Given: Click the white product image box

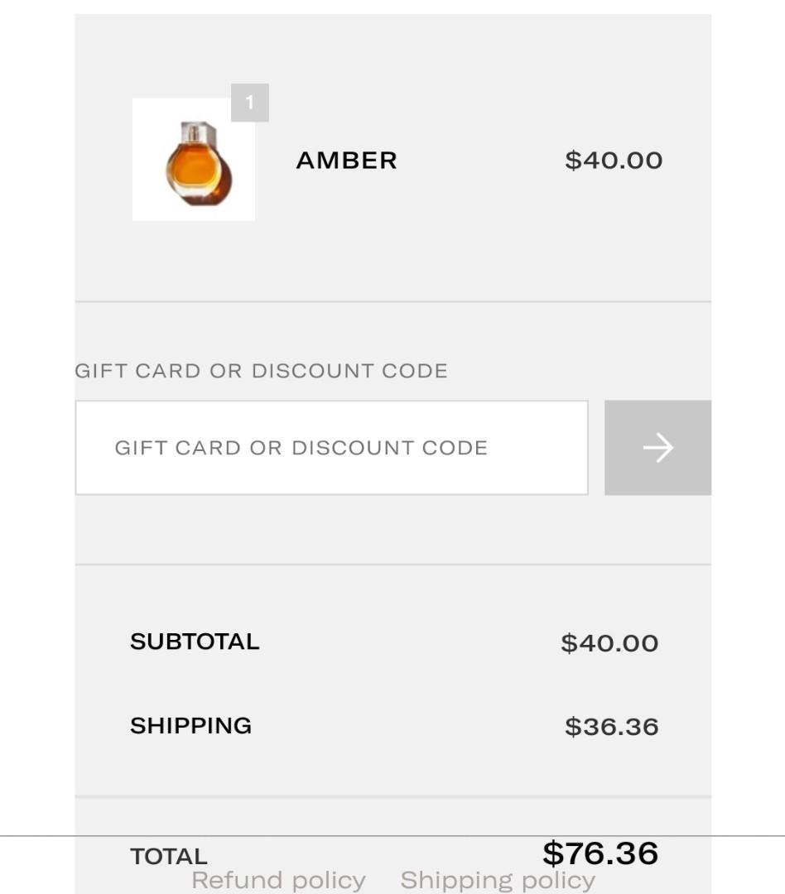Looking at the screenshot, I should pyautogui.click(x=194, y=159).
